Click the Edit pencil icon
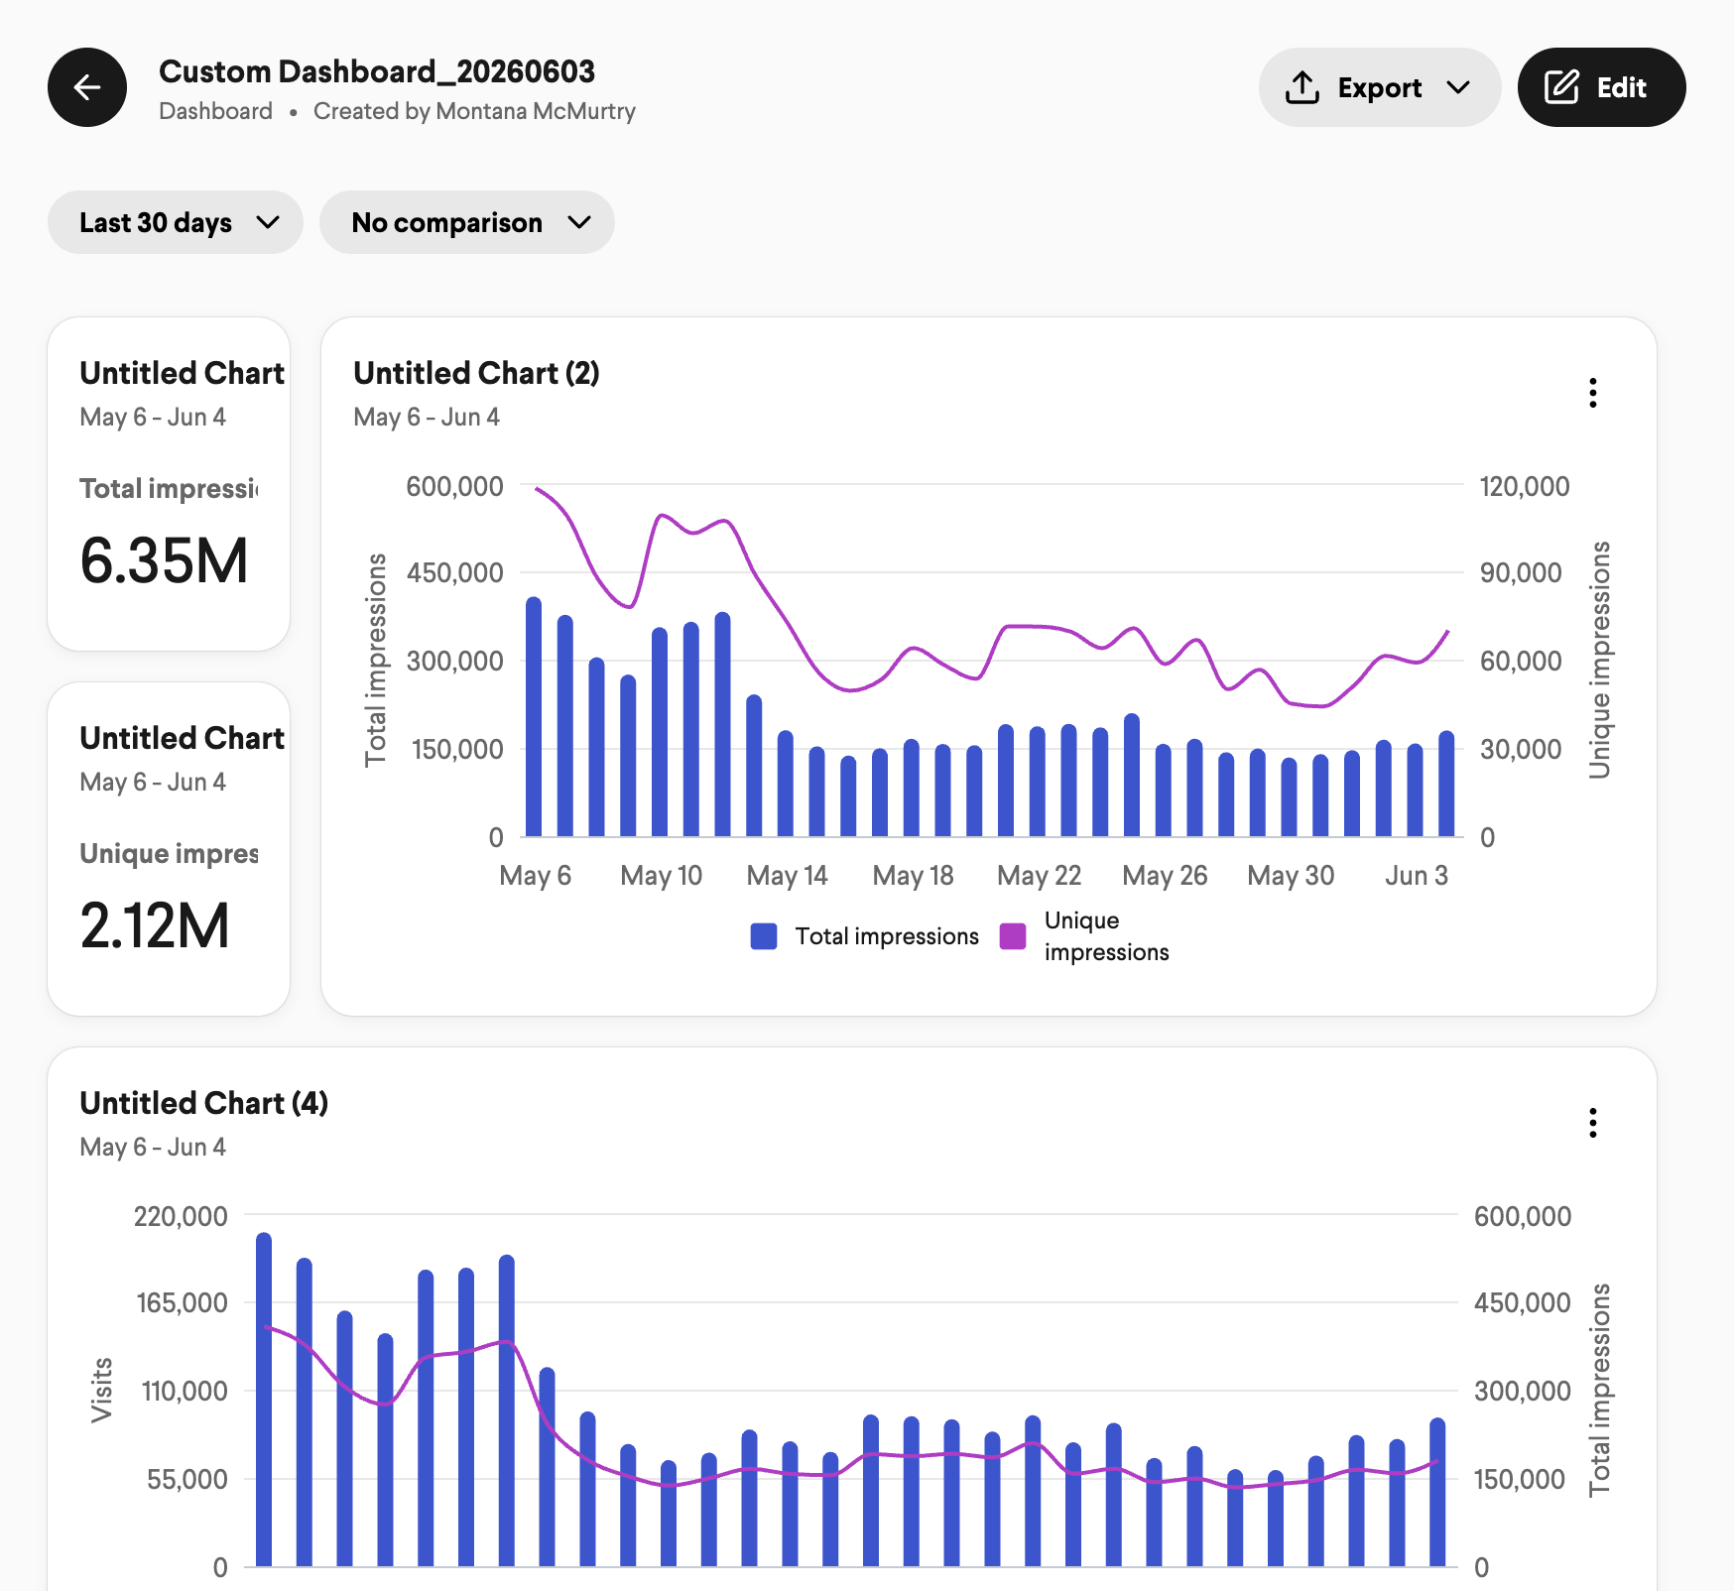Image resolution: width=1734 pixels, height=1591 pixels. 1561,87
